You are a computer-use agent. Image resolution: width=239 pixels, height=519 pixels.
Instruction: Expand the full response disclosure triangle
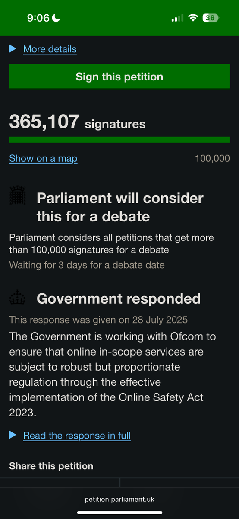pyautogui.click(x=13, y=435)
